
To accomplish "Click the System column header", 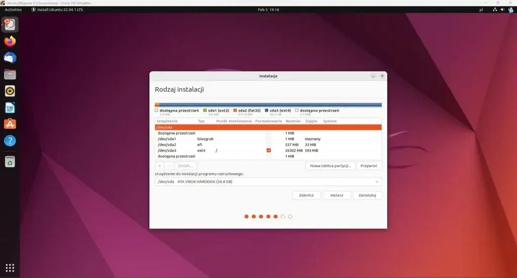I will (x=330, y=121).
